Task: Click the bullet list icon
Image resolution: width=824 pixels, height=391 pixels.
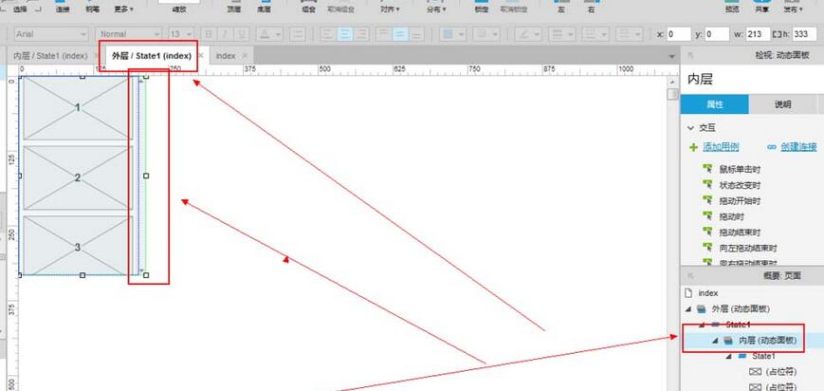Action: pos(298,34)
